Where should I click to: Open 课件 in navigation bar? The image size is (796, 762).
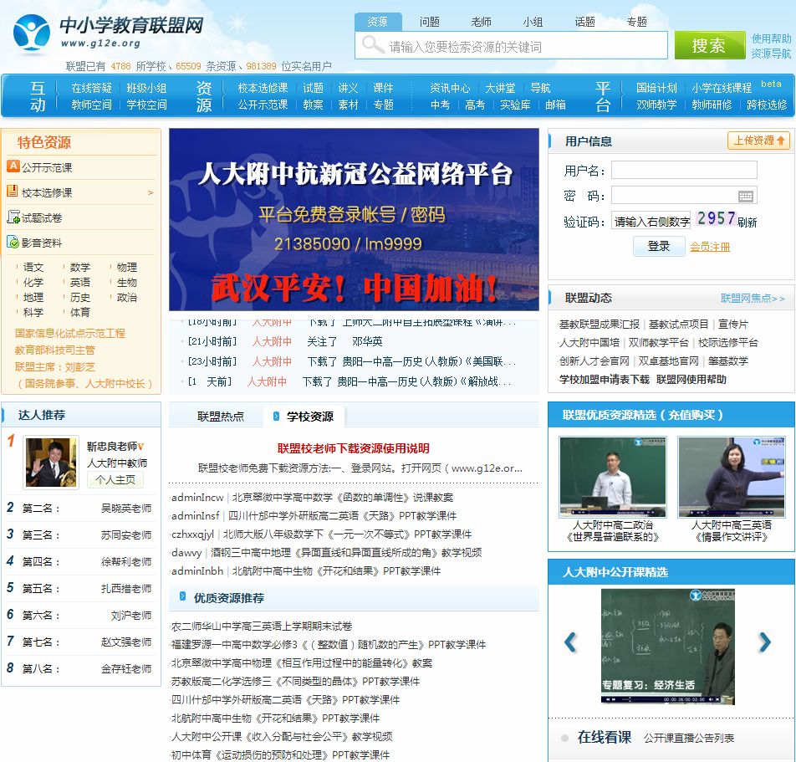coord(383,88)
